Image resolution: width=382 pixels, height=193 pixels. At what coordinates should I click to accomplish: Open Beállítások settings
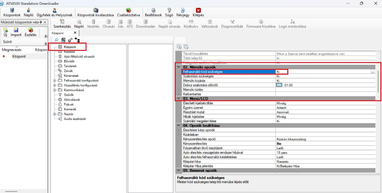(x=153, y=11)
